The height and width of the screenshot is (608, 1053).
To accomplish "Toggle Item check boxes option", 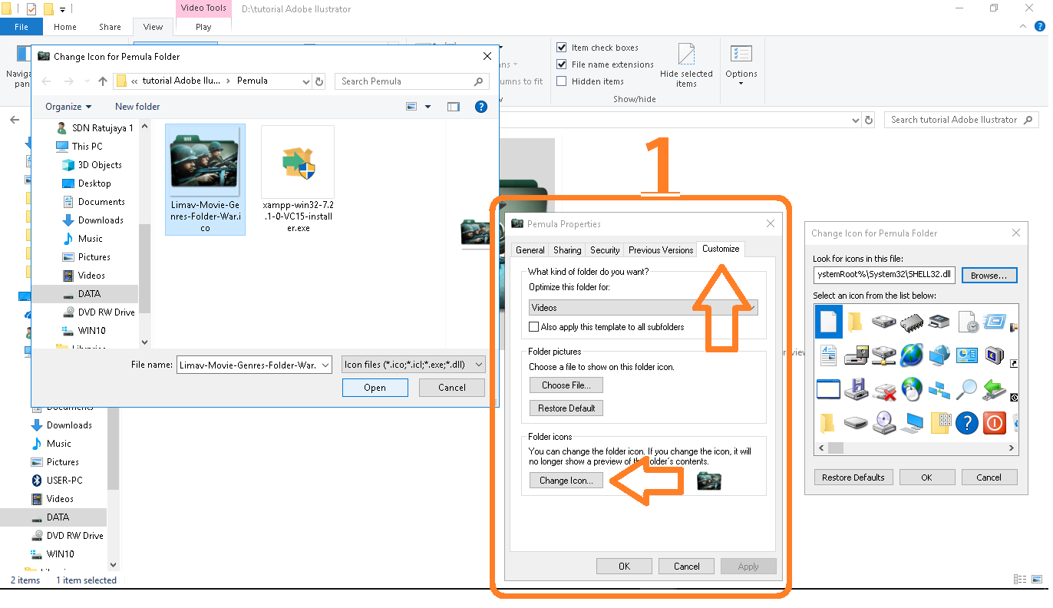I will coord(562,48).
